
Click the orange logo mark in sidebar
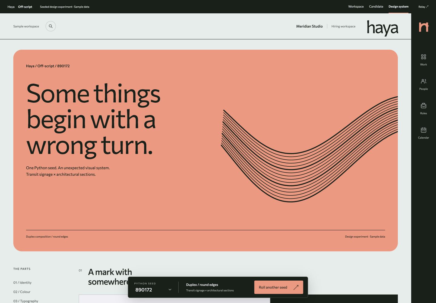[x=424, y=27]
